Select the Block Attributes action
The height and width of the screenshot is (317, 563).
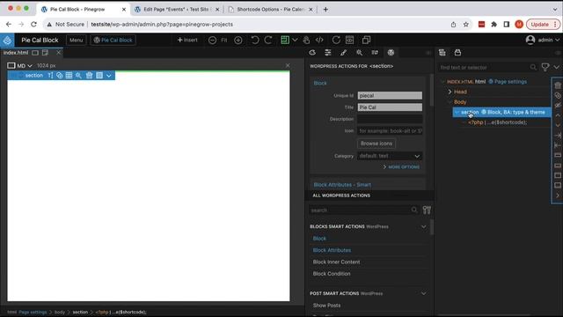332,250
